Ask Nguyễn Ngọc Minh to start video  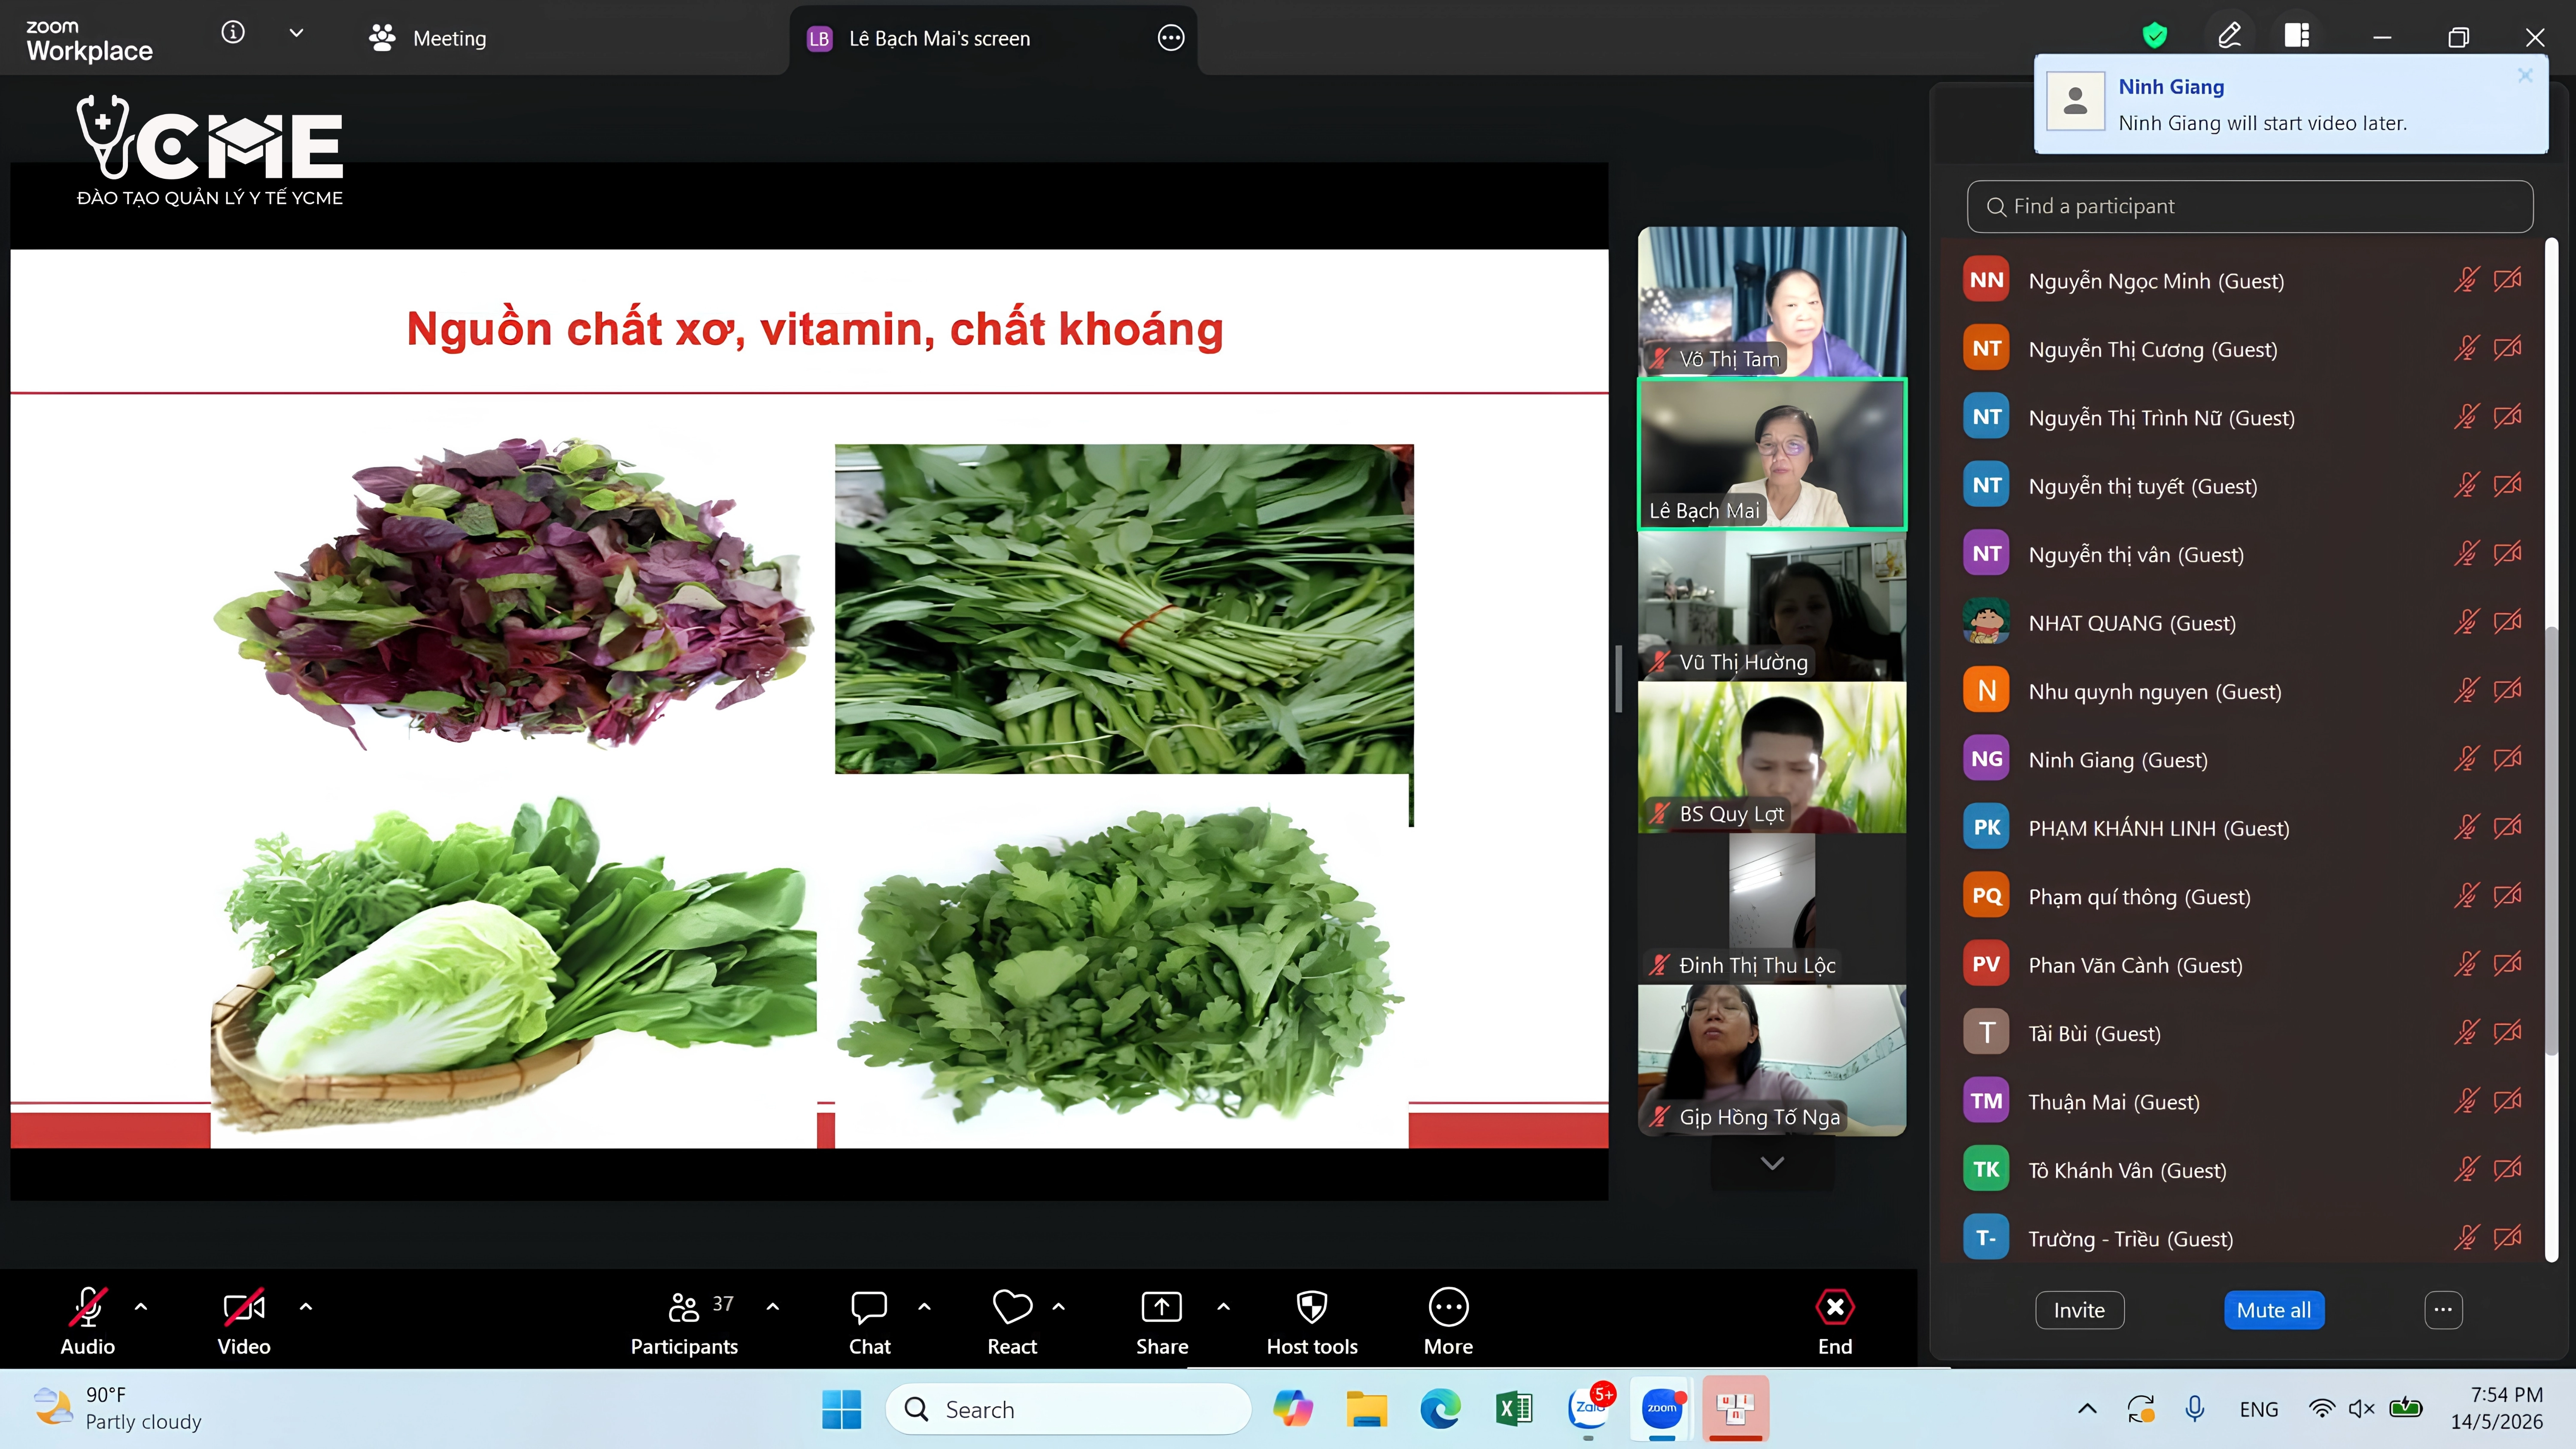click(x=2507, y=280)
